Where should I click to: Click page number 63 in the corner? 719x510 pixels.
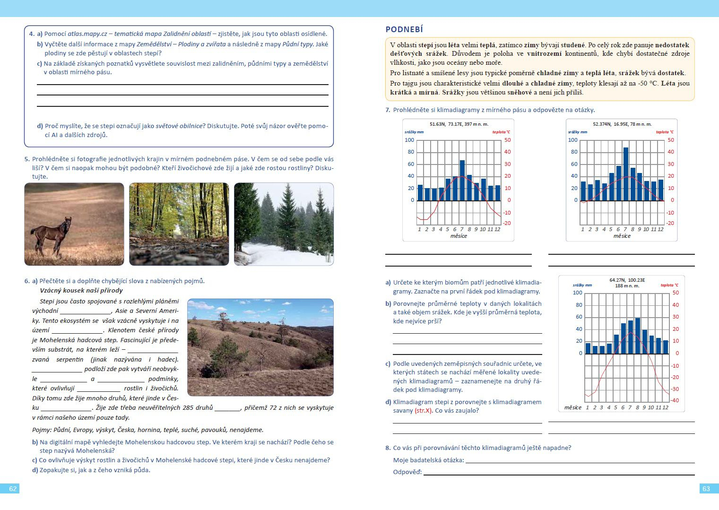coord(706,489)
